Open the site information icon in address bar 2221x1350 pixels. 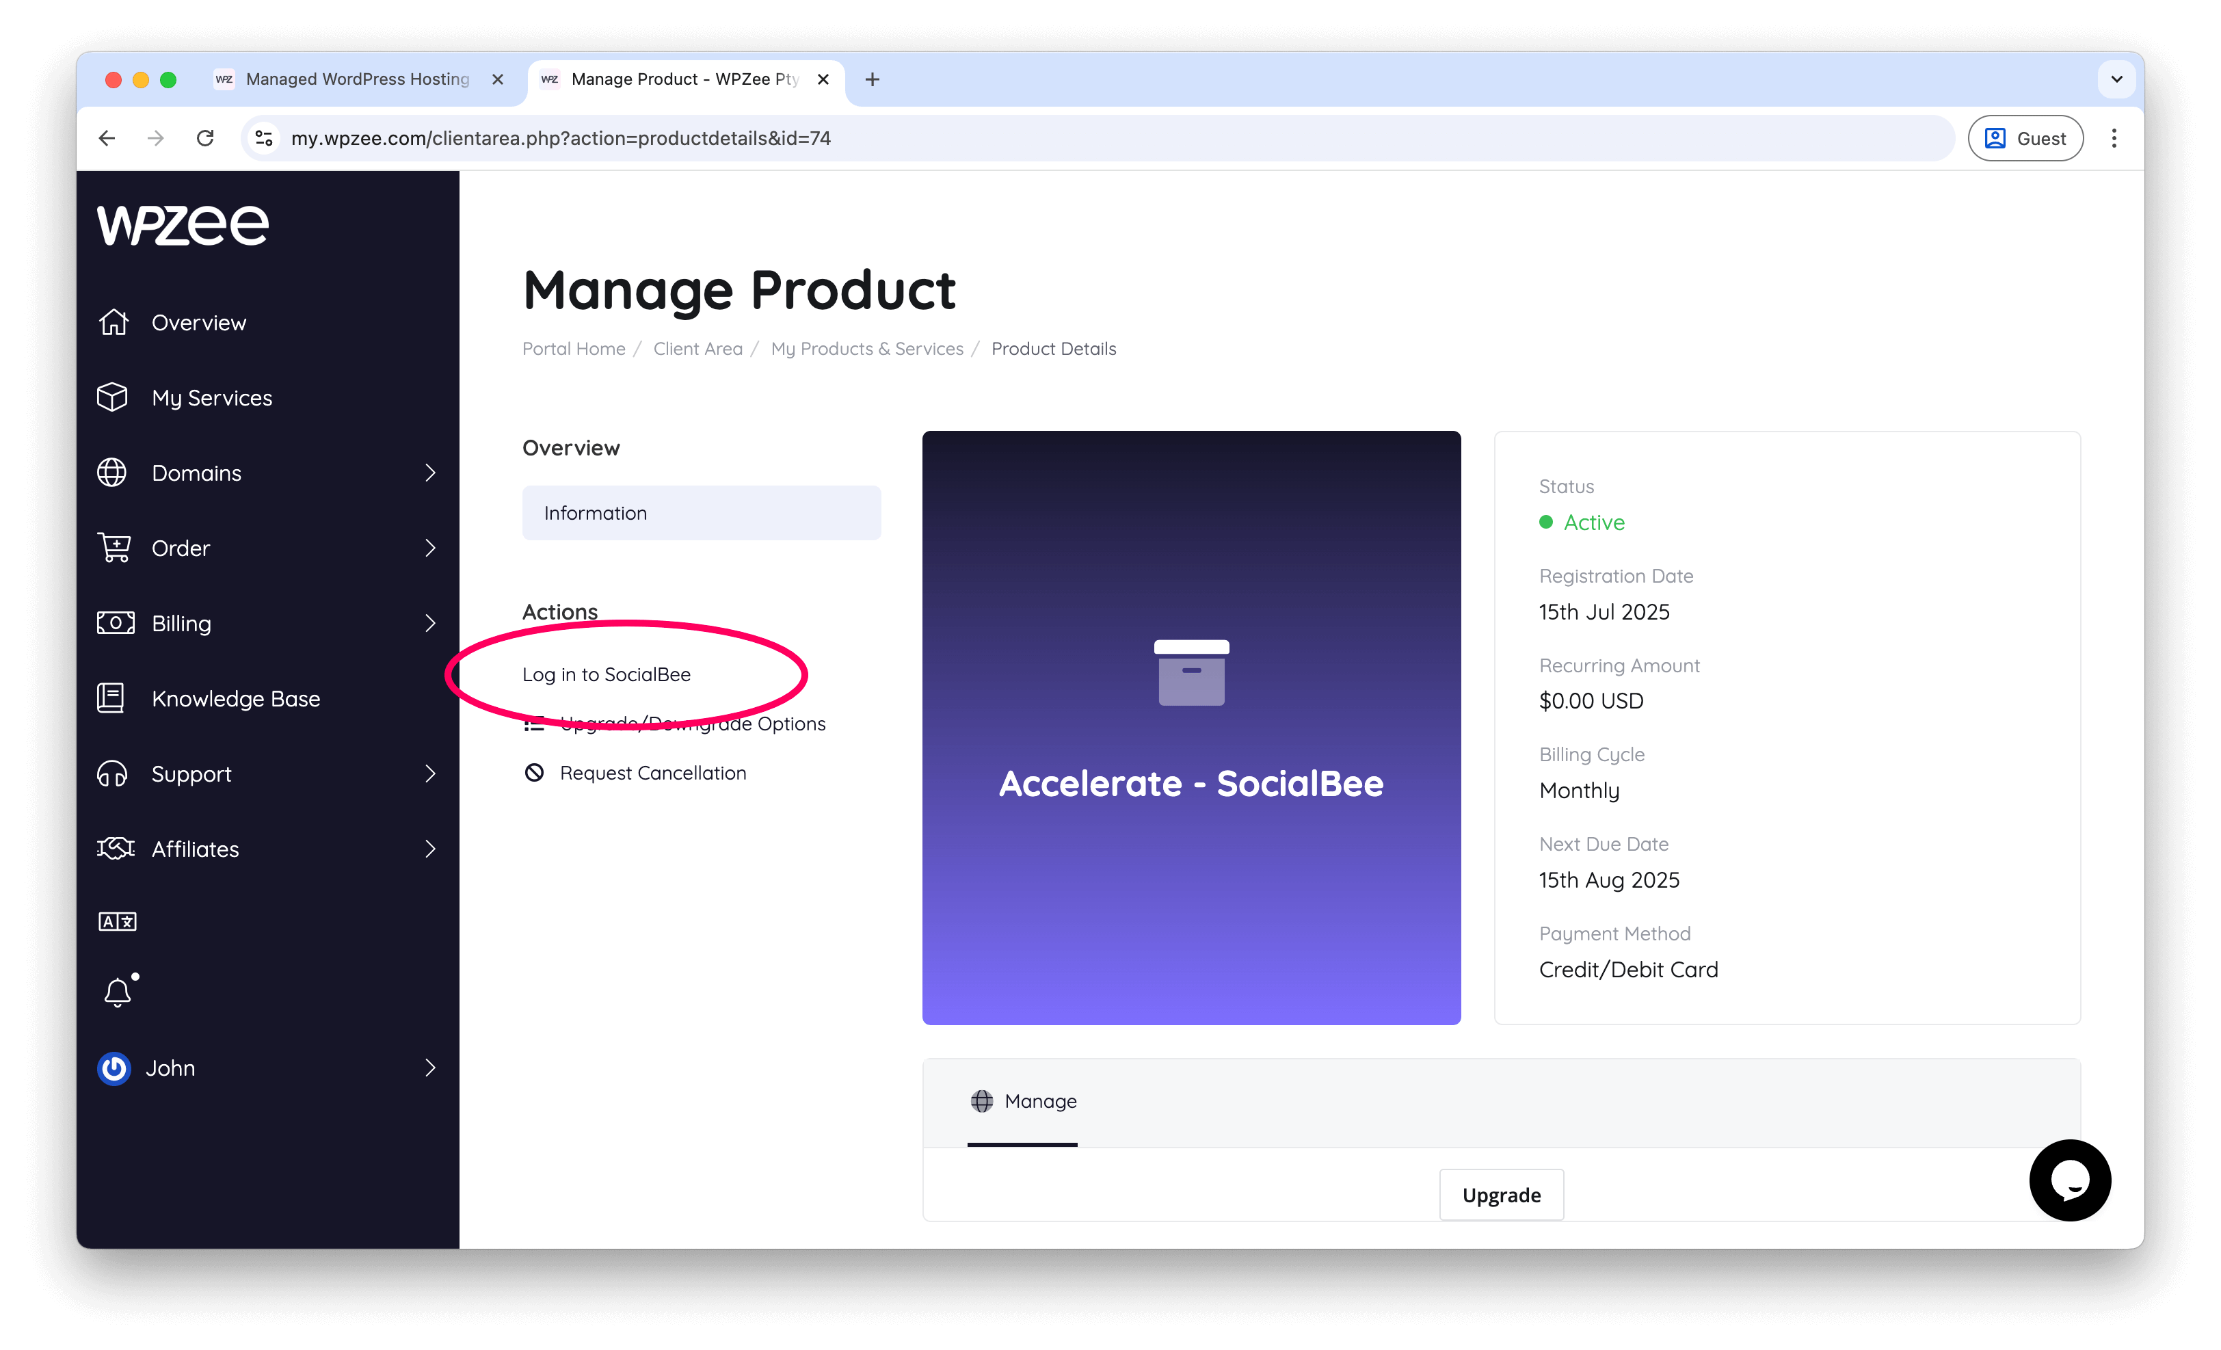(x=264, y=138)
